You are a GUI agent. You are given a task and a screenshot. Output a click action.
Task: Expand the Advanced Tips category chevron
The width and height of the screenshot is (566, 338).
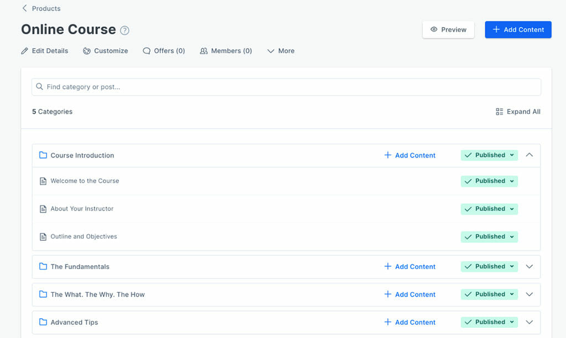point(529,322)
